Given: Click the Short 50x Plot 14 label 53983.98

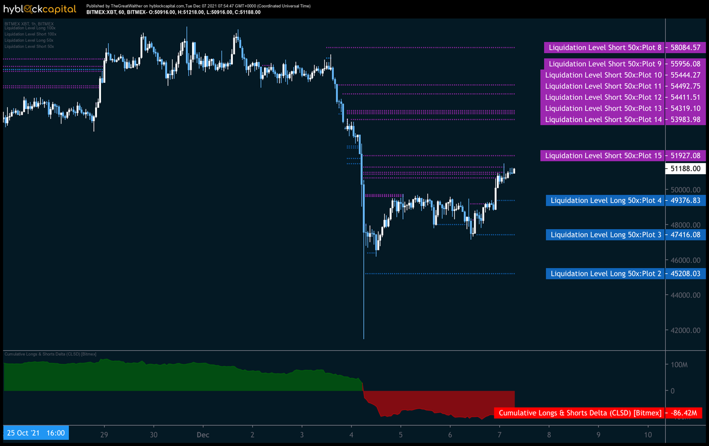Looking at the screenshot, I should (x=623, y=120).
